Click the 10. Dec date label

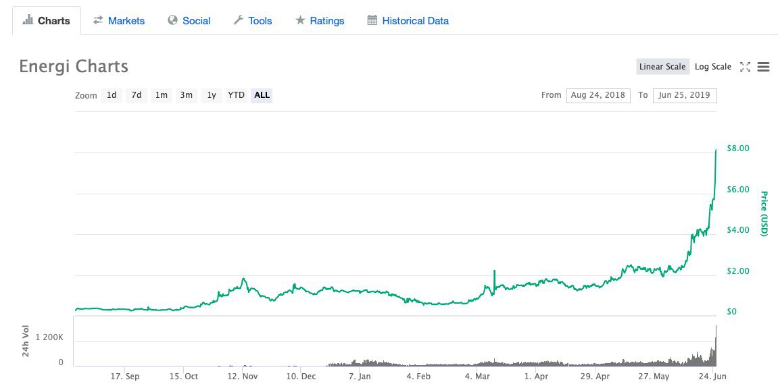coord(301,377)
